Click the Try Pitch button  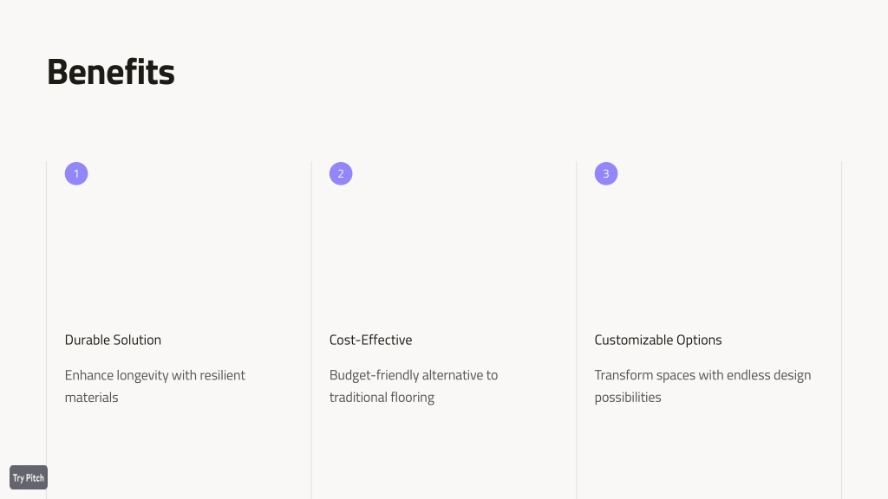tap(29, 477)
